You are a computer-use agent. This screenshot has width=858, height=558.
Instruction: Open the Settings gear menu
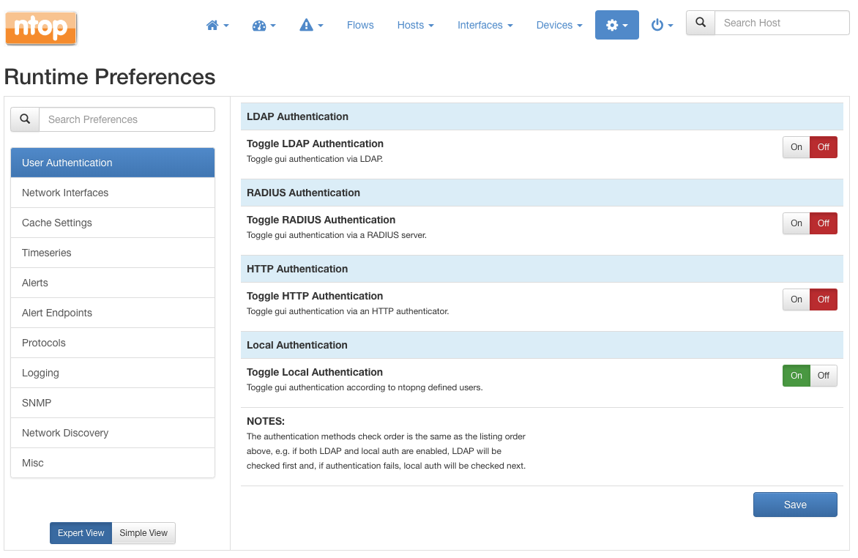pos(616,25)
